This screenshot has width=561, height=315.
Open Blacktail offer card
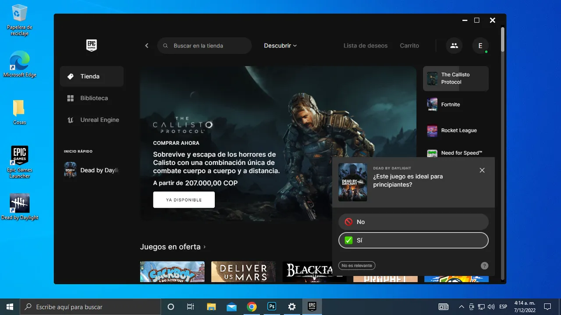(314, 272)
